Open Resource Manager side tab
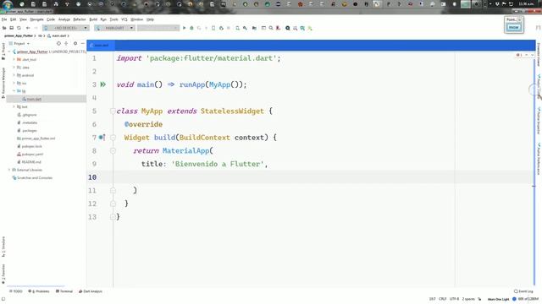Screen dimensions: 542x304 coord(3,83)
